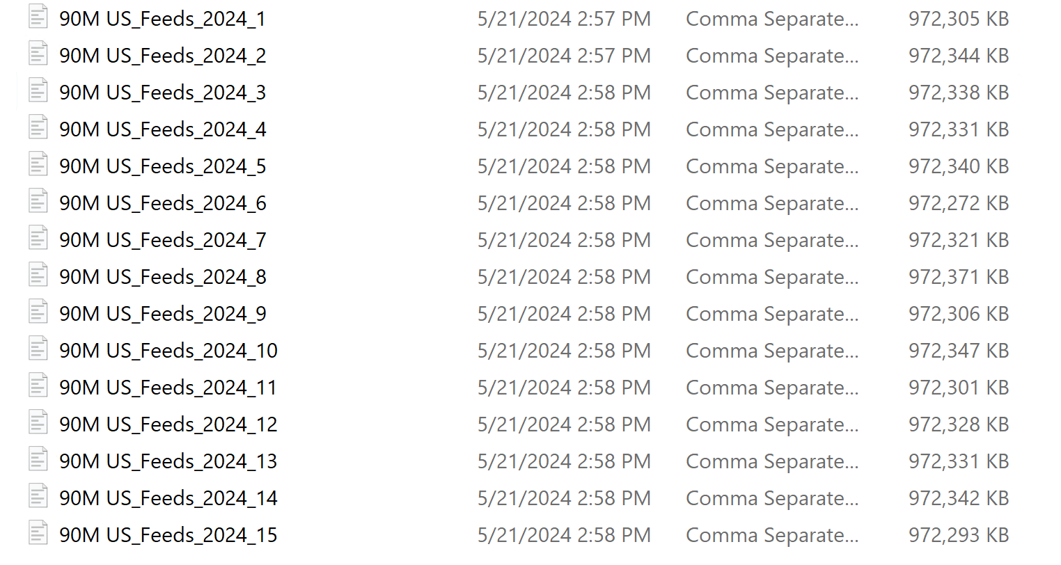Select the 90M US_Feeds_2024_14 file name

[x=168, y=498]
